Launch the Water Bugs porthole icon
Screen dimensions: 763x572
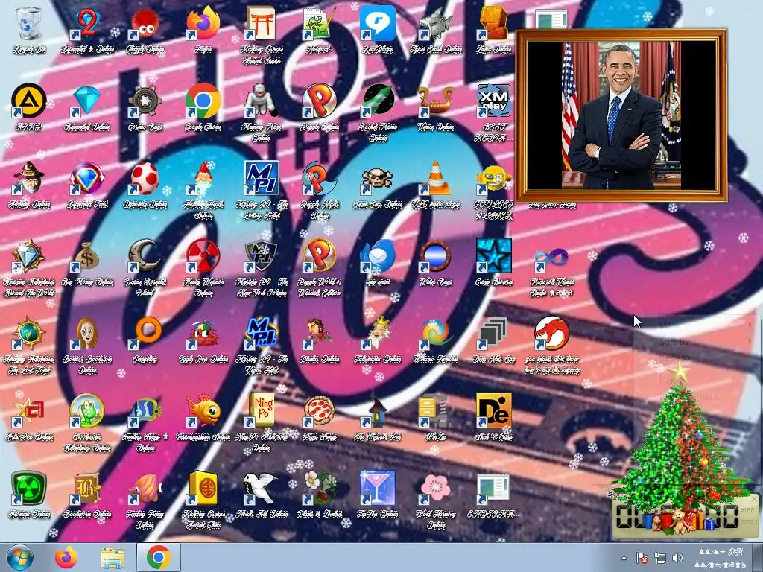[x=435, y=256]
